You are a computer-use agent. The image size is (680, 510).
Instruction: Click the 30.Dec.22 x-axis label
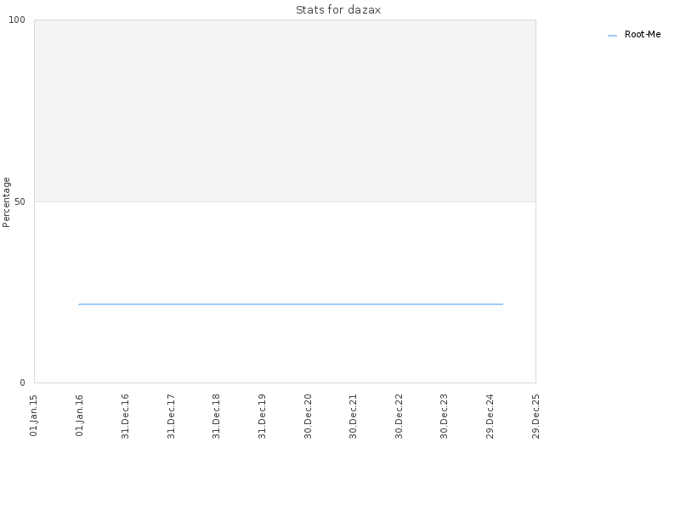pyautogui.click(x=399, y=416)
